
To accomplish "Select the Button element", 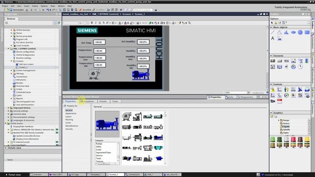I will pyautogui.click(x=280, y=61).
